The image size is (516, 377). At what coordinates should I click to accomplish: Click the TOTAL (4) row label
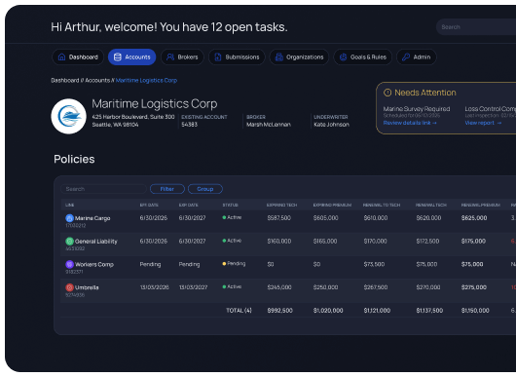tap(239, 311)
